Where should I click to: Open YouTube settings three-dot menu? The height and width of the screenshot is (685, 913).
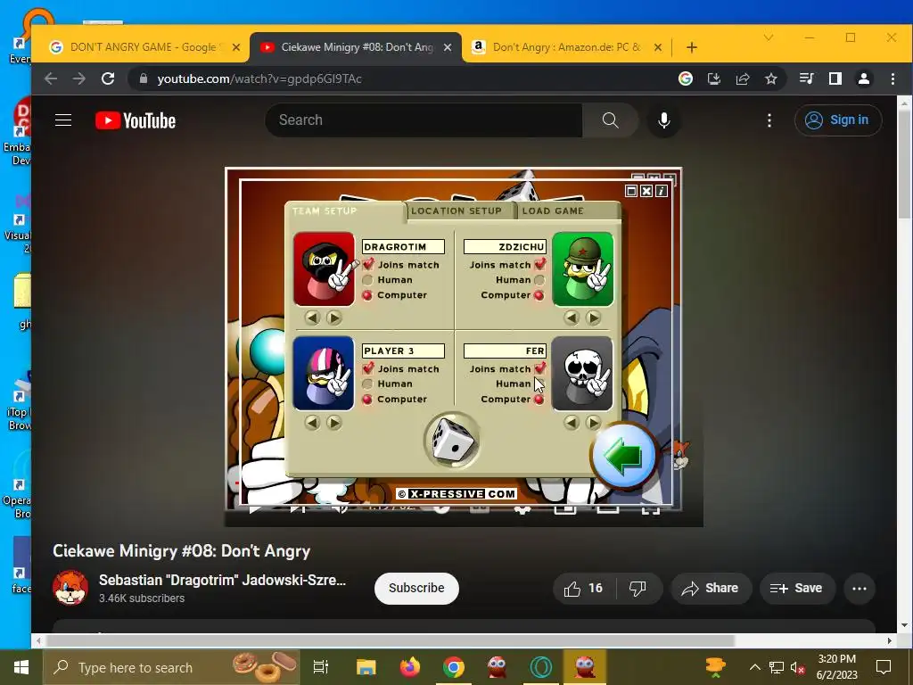point(769,120)
